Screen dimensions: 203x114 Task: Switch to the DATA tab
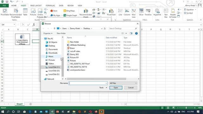pos(61,6)
